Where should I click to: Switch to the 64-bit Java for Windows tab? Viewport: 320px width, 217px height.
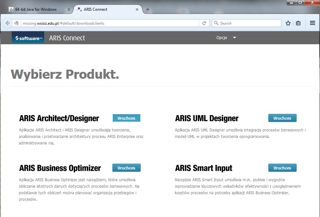pos(39,9)
